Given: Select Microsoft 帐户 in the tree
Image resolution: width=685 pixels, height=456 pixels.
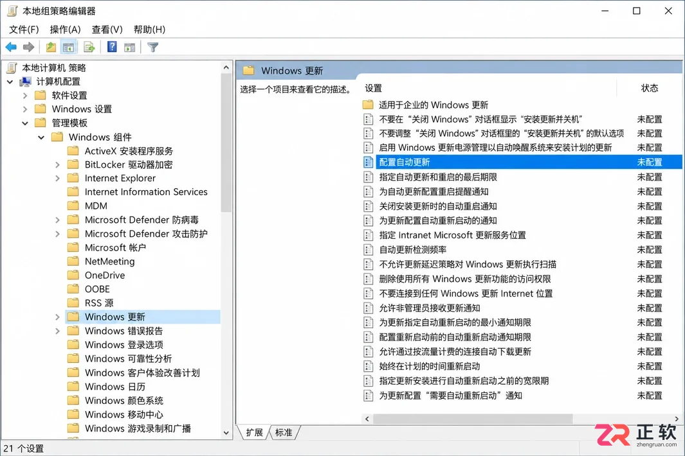Looking at the screenshot, I should coord(115,247).
